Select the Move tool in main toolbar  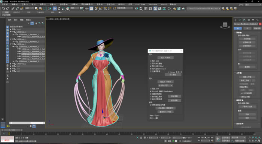55,9
